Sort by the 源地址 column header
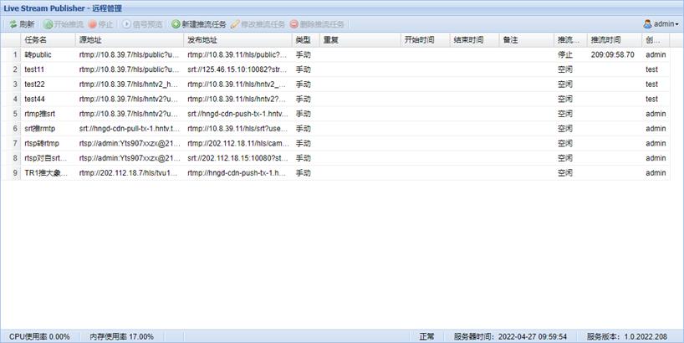Screen dimensions: 684x343 coord(130,39)
